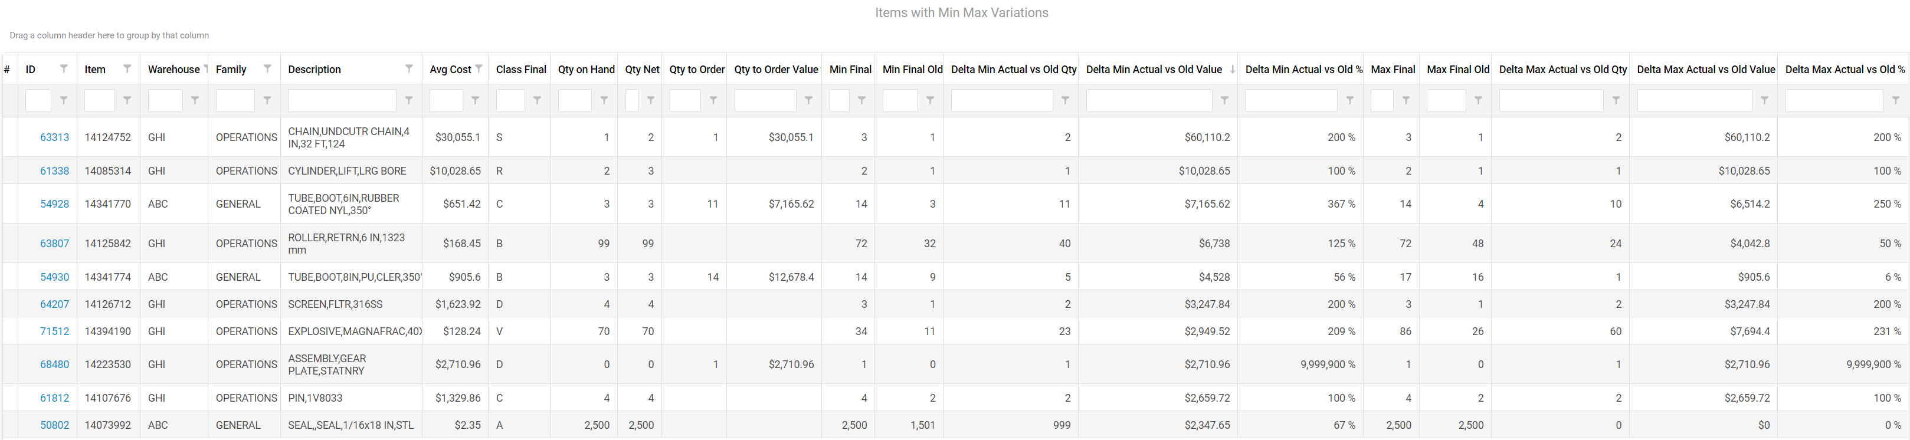Open the Avg Cost header filter funnel

point(479,69)
